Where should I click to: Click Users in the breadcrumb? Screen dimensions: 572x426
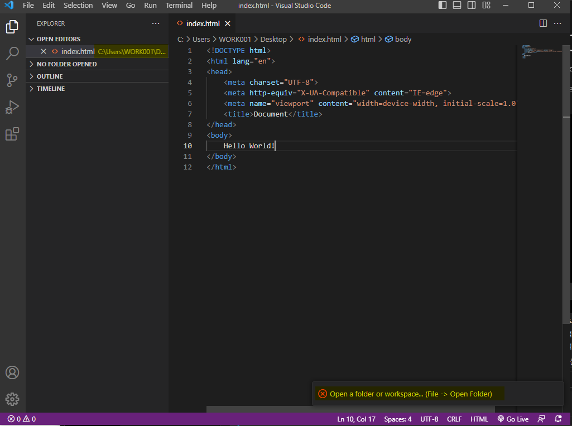click(x=201, y=39)
